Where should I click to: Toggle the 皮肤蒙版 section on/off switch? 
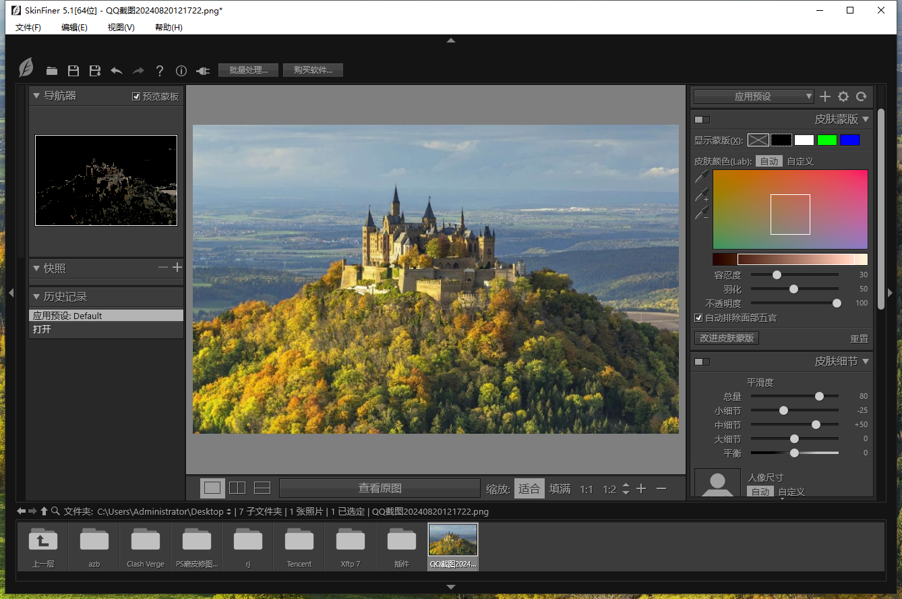(x=702, y=119)
